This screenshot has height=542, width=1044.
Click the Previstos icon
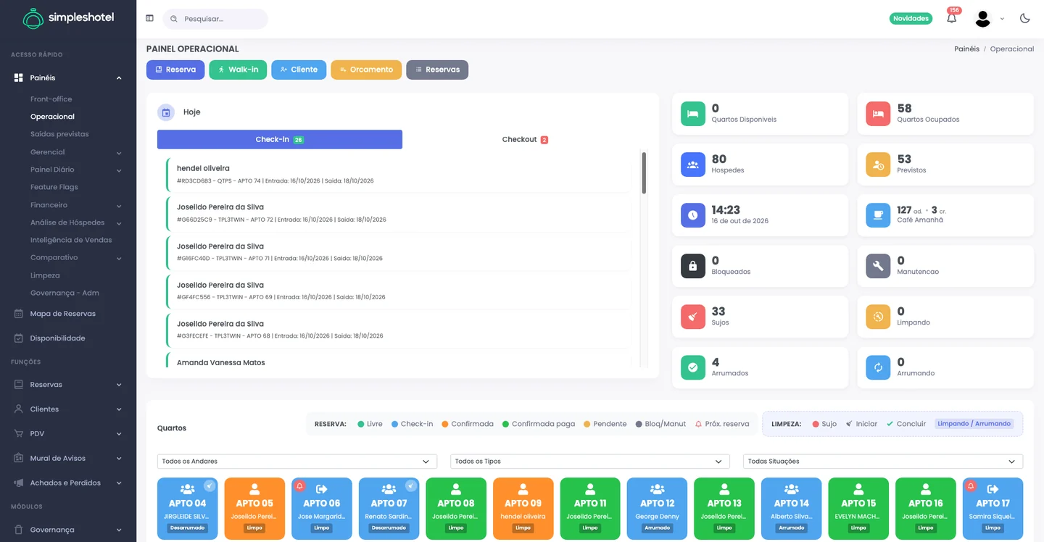tap(878, 164)
